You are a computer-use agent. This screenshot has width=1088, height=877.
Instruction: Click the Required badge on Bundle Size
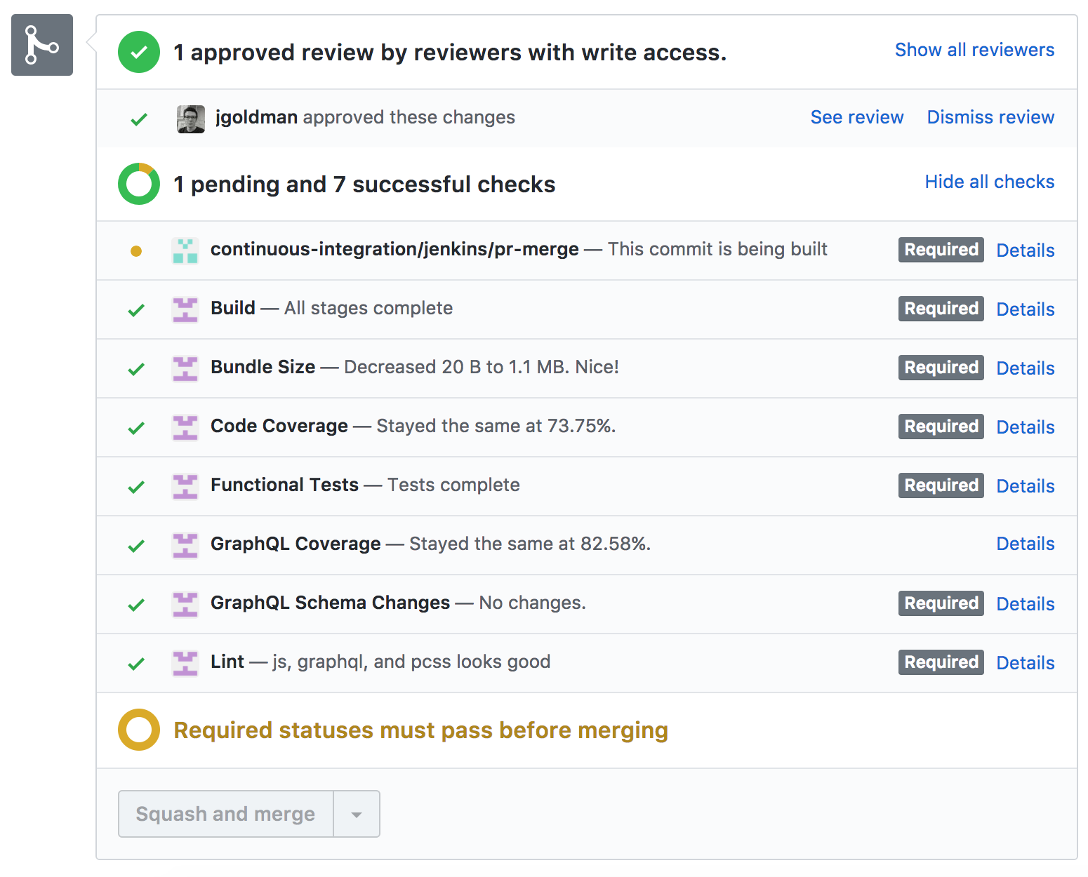[x=941, y=367]
